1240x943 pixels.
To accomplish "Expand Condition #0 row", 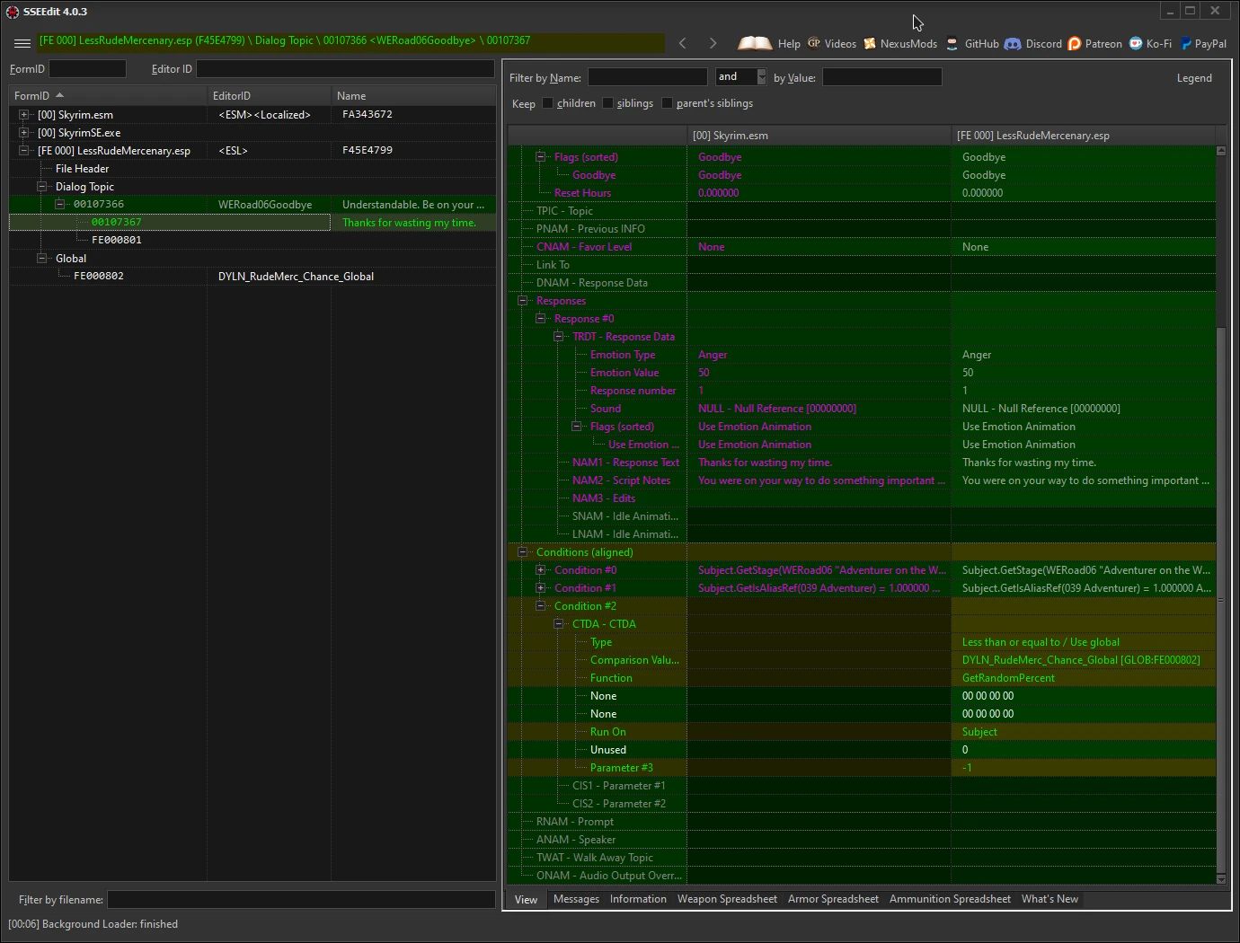I will coord(541,570).
